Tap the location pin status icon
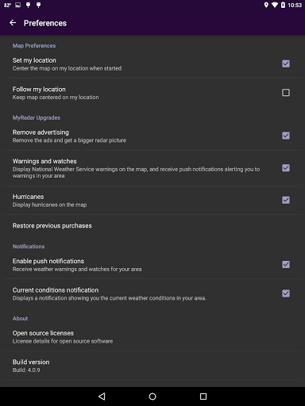The image size is (305, 406). coord(266,5)
